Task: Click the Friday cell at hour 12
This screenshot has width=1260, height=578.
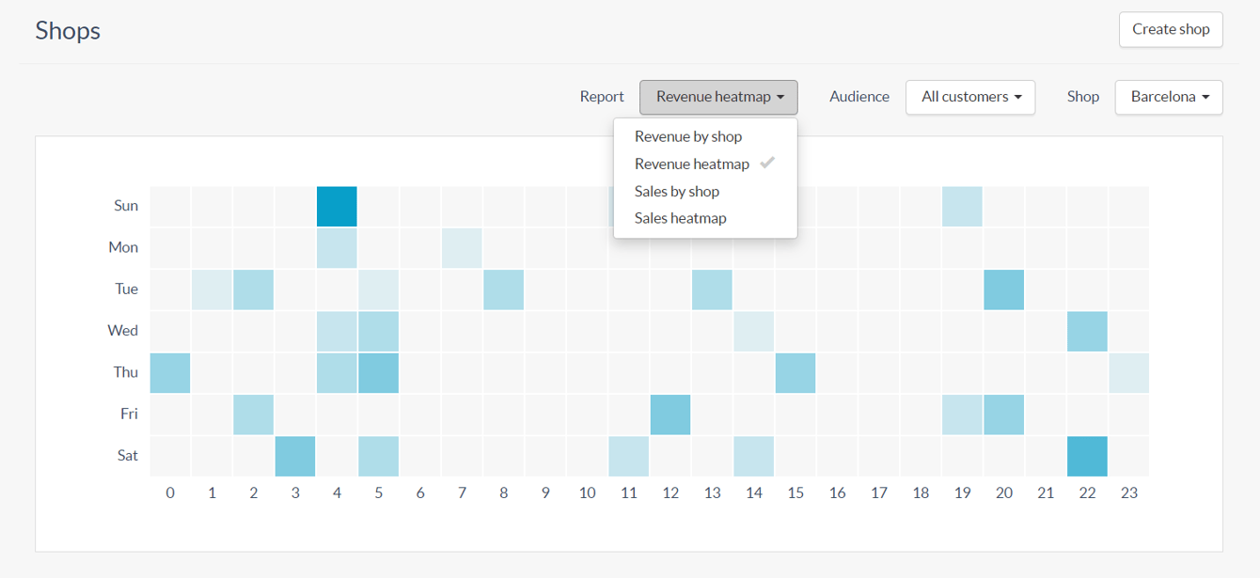Action: point(669,414)
